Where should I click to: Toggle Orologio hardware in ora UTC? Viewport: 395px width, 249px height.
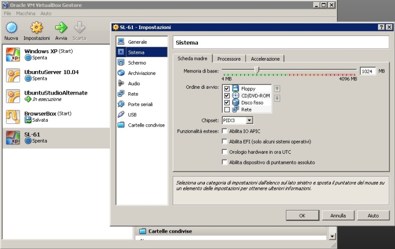point(225,152)
